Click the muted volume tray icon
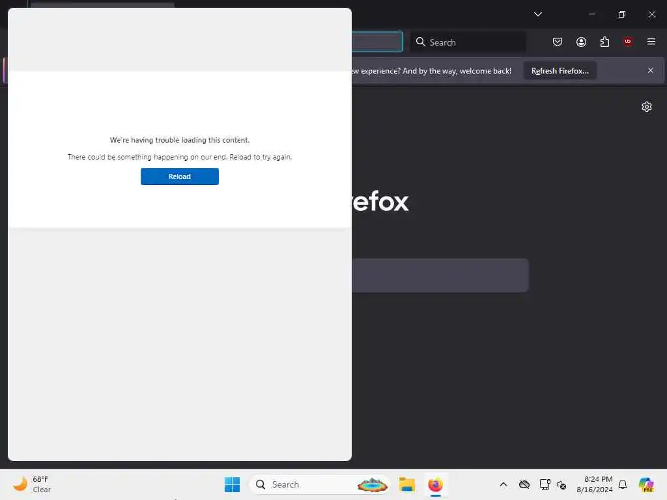The height and width of the screenshot is (500, 667). coord(561,484)
